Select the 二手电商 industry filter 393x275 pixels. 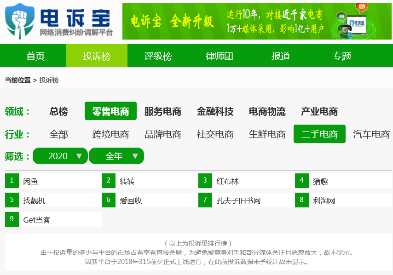tap(319, 134)
